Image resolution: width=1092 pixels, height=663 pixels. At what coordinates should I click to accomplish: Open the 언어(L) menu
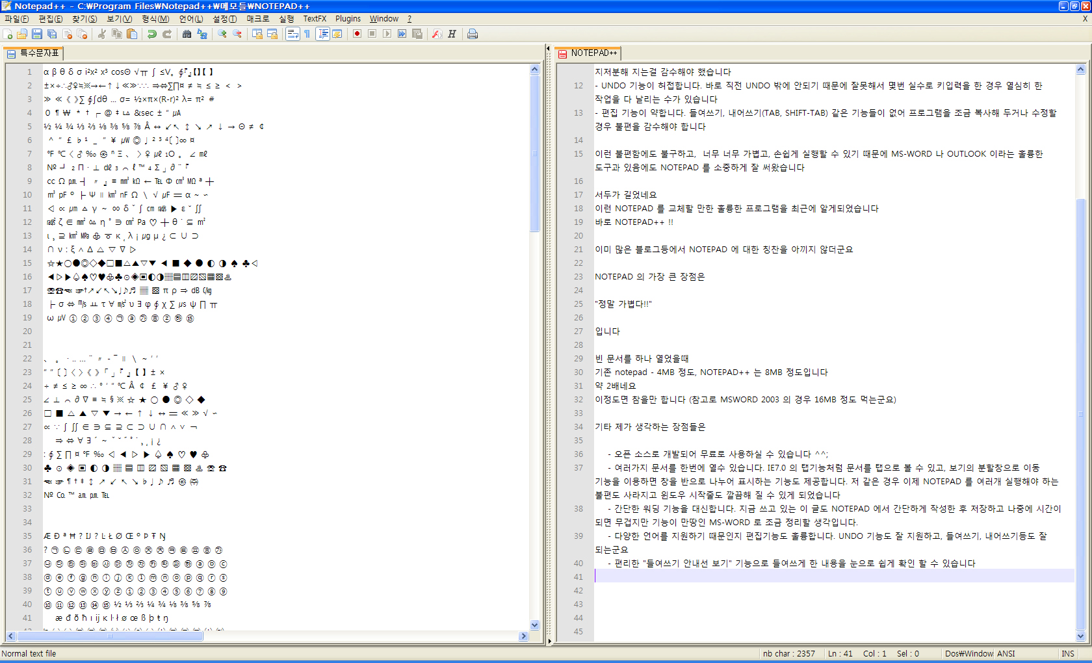click(x=191, y=19)
